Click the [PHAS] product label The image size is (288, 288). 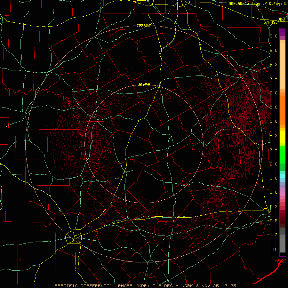271,22
